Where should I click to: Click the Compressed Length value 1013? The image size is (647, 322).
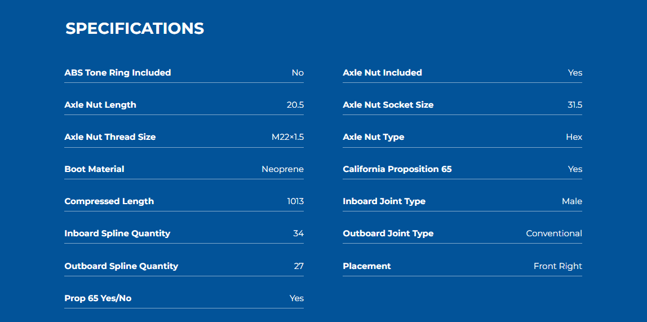pyautogui.click(x=295, y=201)
